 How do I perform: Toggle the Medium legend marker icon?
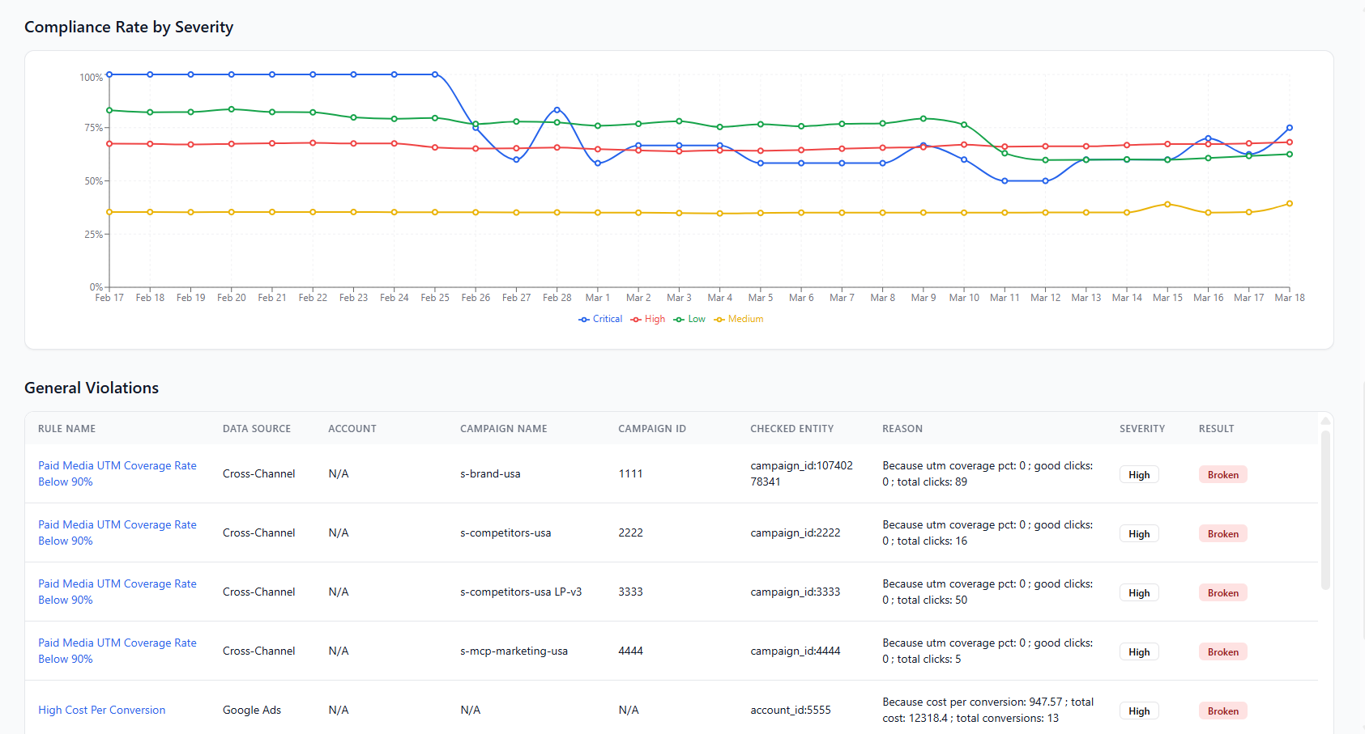[719, 320]
